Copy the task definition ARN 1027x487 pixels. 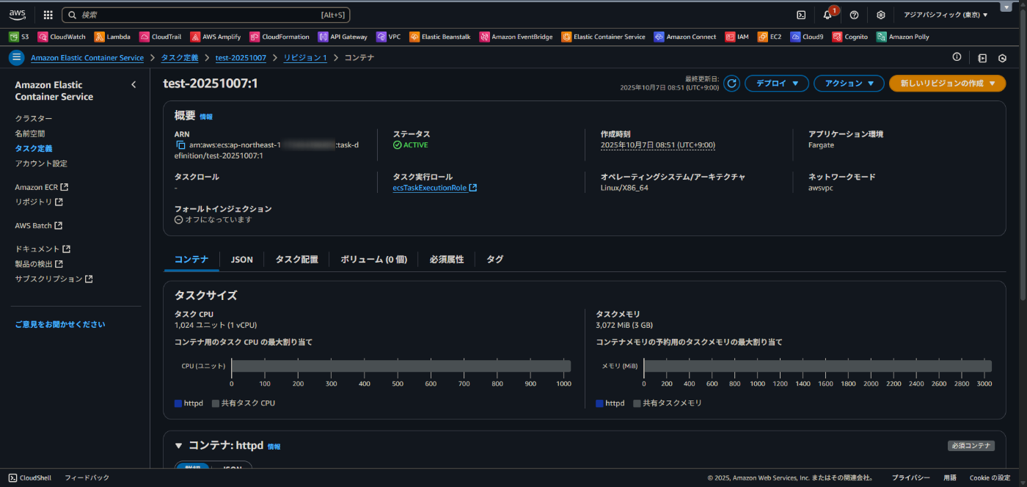pos(180,145)
